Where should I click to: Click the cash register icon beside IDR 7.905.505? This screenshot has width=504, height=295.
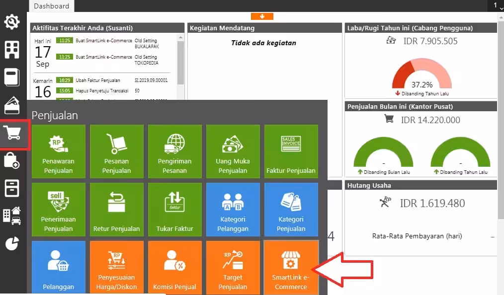(391, 40)
